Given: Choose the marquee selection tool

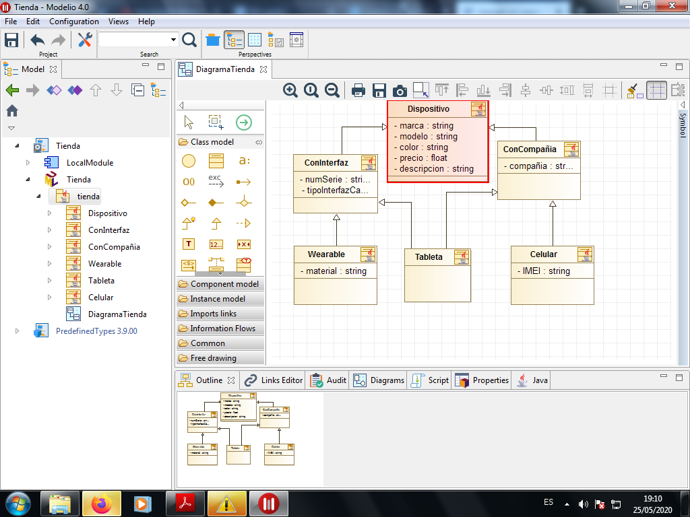Looking at the screenshot, I should [216, 123].
